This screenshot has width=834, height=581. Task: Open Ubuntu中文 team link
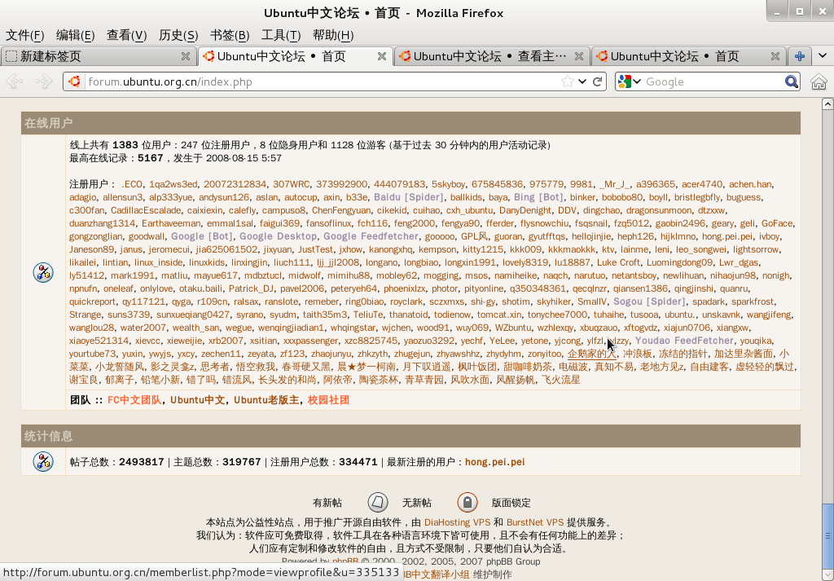[197, 399]
